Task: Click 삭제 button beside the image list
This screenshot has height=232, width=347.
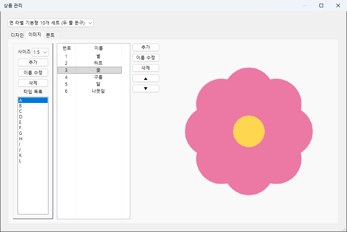Action: pyautogui.click(x=146, y=68)
